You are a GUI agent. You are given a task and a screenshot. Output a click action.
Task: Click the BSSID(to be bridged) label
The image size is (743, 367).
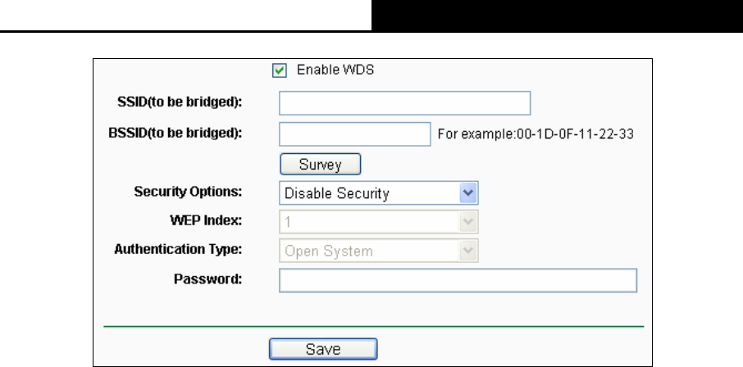175,133
